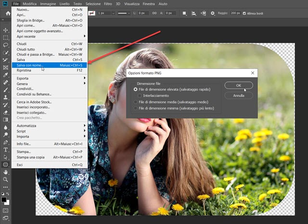Select the Rounded Rectangle shape tool

click(5, 164)
